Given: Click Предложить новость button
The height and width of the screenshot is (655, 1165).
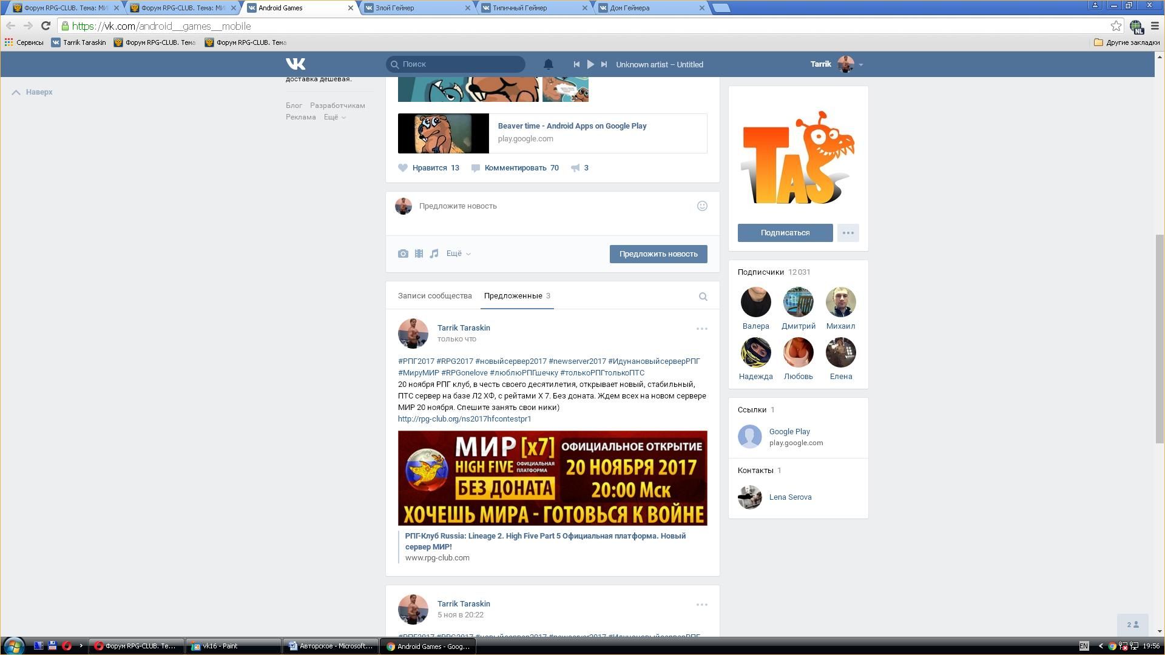Looking at the screenshot, I should click(658, 254).
